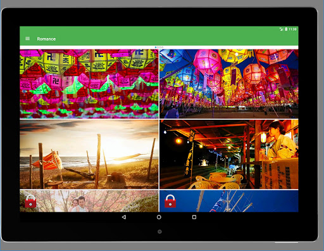
Task: Jump to the last page indicator dot
Action: (x=162, y=48)
